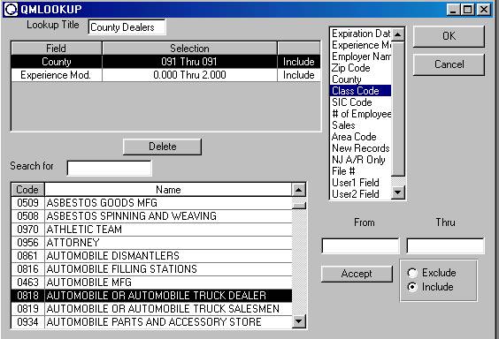Click the 091 Thru 091 cell
499x339 pixels.
tap(189, 62)
